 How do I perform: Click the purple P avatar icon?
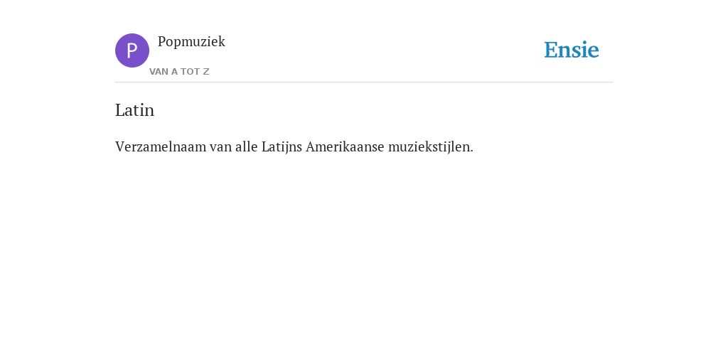click(x=132, y=50)
